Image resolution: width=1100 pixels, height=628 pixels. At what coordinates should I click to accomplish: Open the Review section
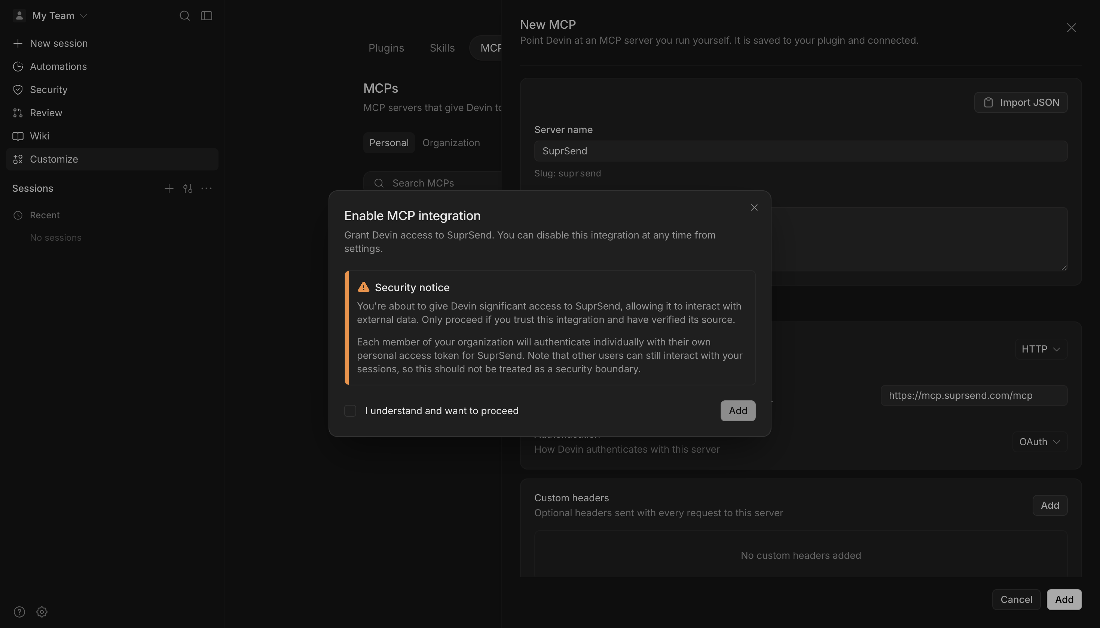click(112, 113)
